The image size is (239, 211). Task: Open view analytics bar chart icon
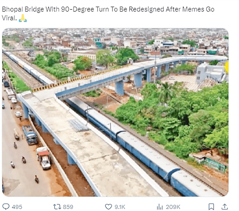tap(160, 206)
